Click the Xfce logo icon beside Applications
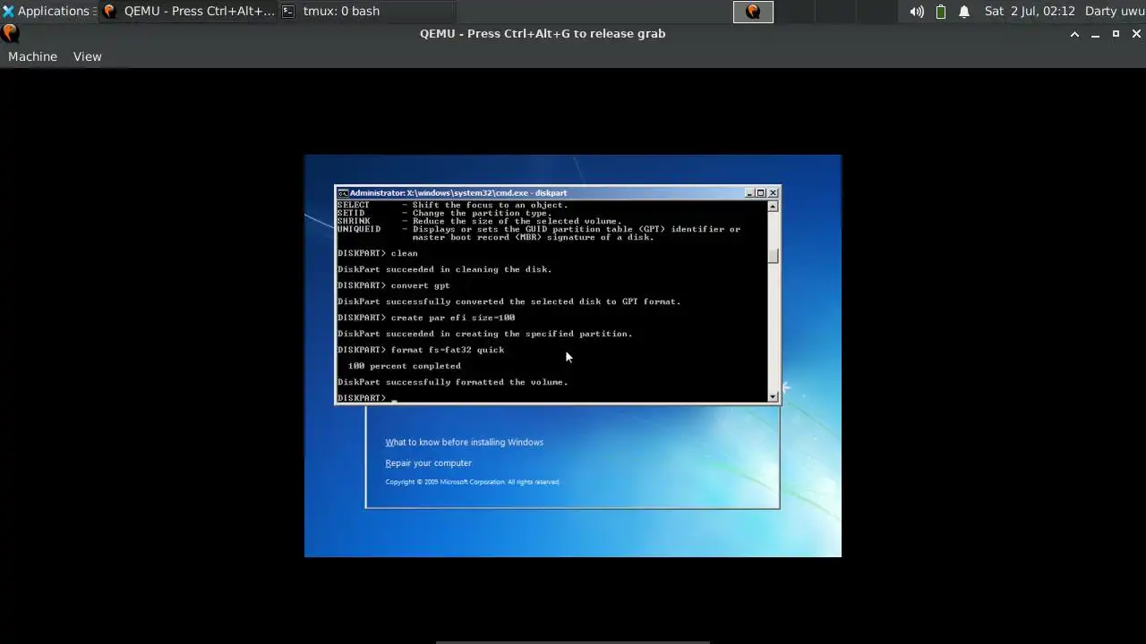Image resolution: width=1146 pixels, height=644 pixels. 8,12
